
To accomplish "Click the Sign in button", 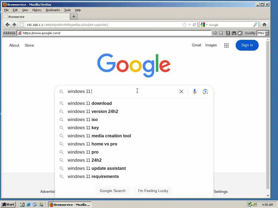I will pyautogui.click(x=247, y=45).
